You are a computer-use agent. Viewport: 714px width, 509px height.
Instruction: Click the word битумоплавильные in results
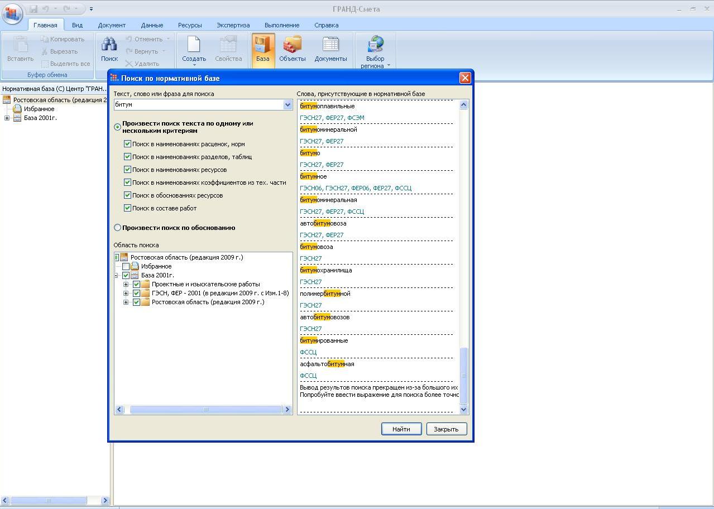pyautogui.click(x=327, y=106)
